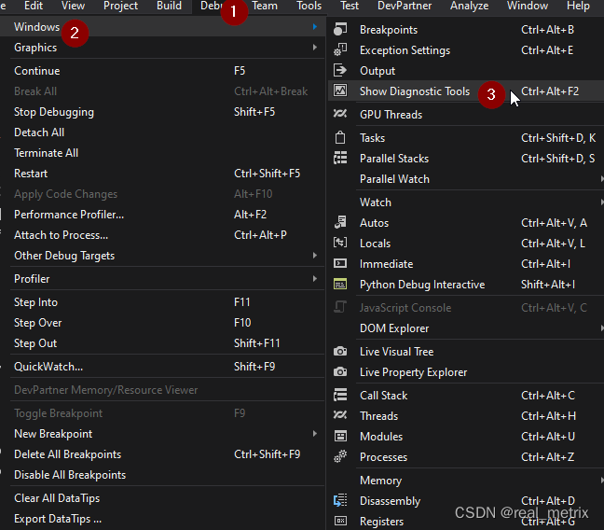Image resolution: width=604 pixels, height=530 pixels.
Task: Expand the Windows submenu arrow
Action: [x=315, y=27]
